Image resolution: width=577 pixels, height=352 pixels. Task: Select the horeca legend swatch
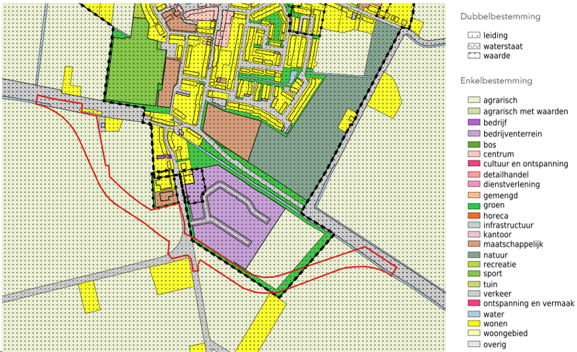(474, 216)
